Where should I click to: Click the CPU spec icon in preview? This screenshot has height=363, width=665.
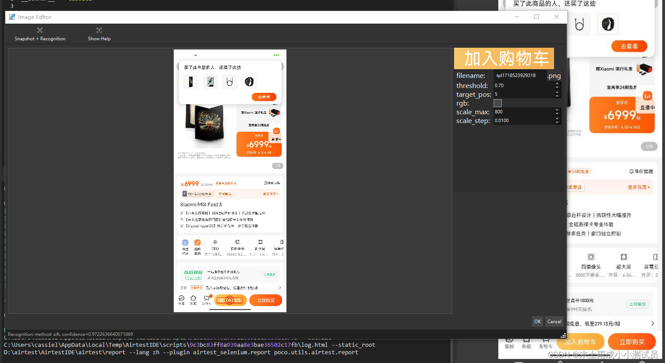coord(215,242)
